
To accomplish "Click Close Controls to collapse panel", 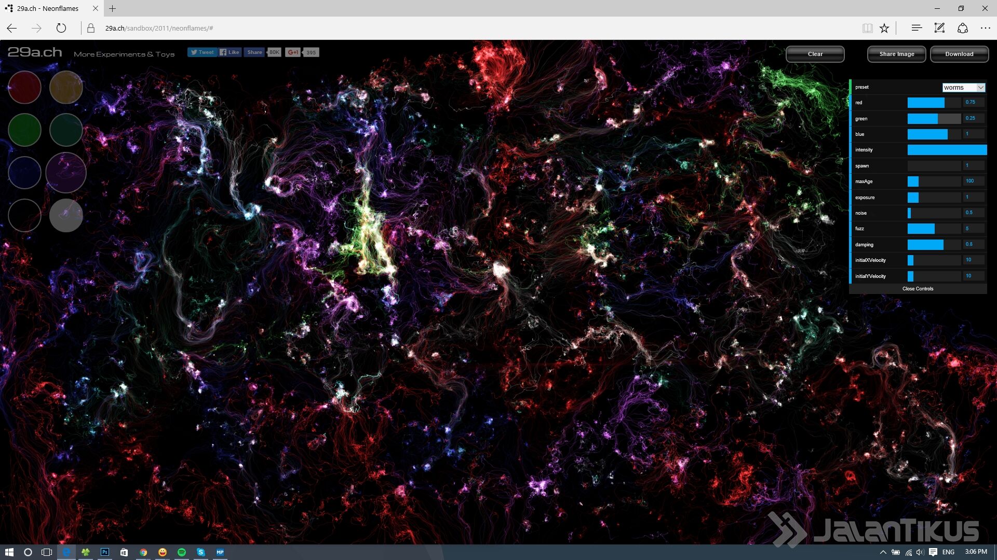I will (x=918, y=289).
